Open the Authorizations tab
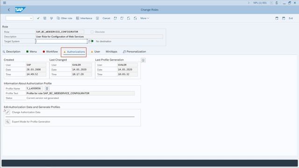The image size is (299, 168). click(74, 52)
